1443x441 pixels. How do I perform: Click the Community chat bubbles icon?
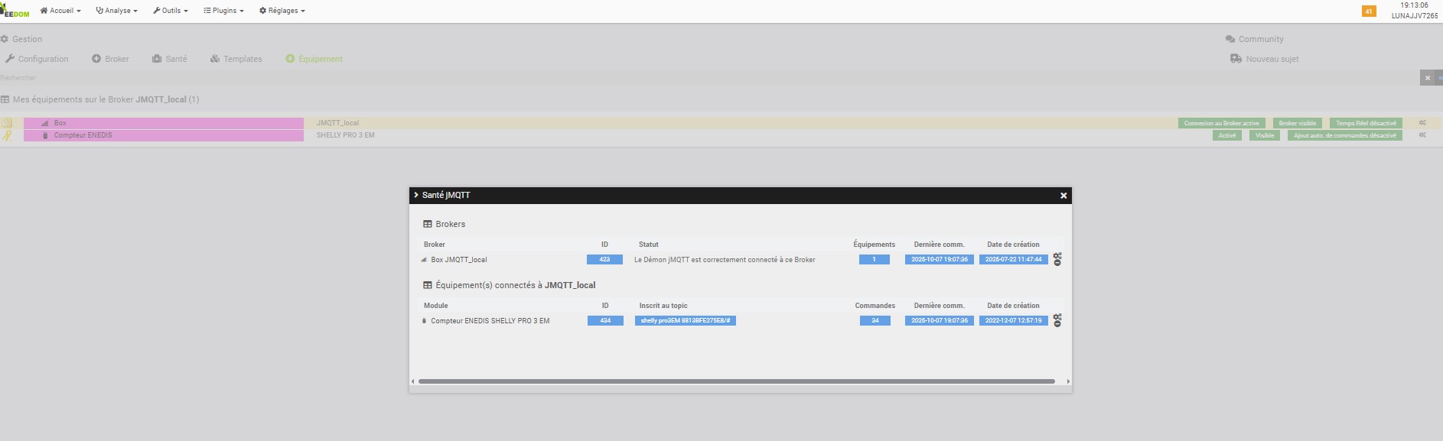pyautogui.click(x=1230, y=39)
